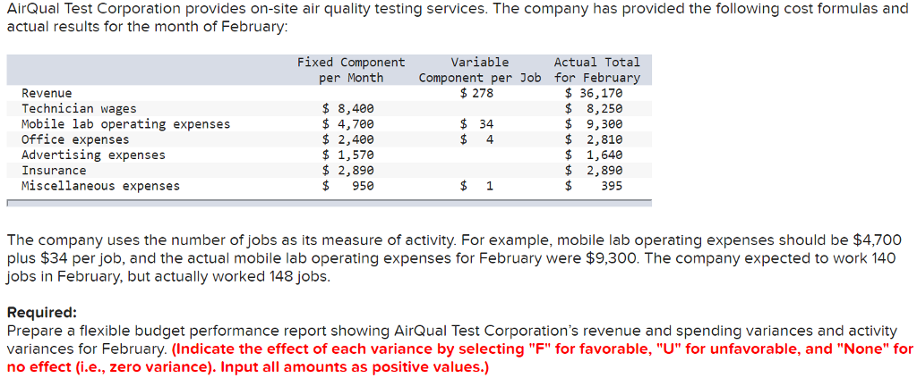This screenshot has height=378, width=917.
Task: Click the horizontal scrollbar below the table
Action: 329,204
